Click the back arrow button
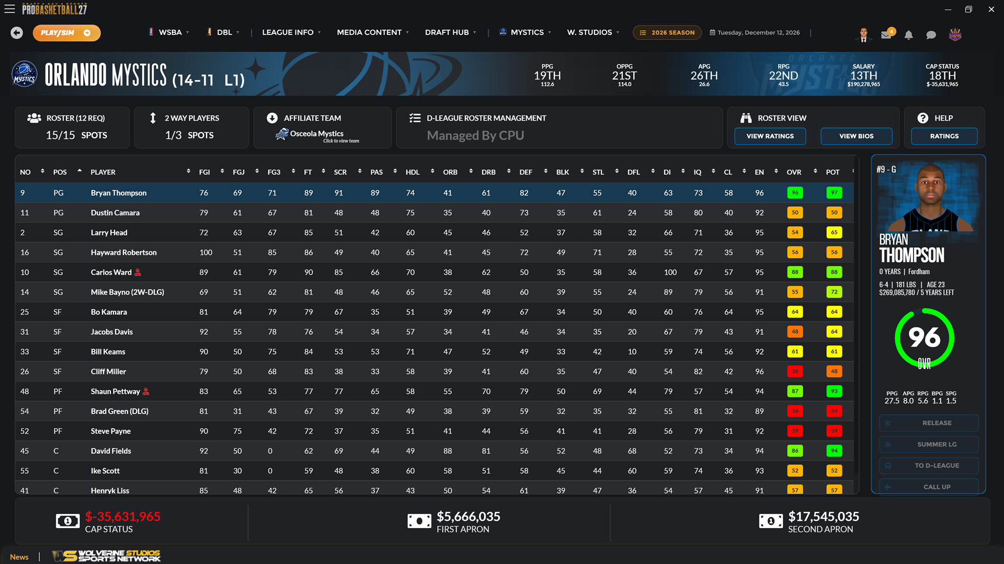 click(x=17, y=33)
